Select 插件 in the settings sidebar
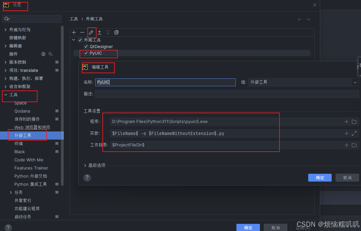 tap(13, 54)
